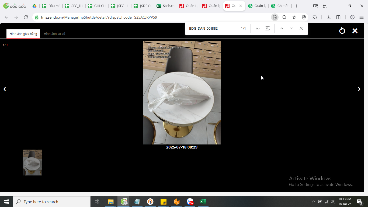Close the find-in-page bar
Screen dimensions: 368x207
point(301,28)
